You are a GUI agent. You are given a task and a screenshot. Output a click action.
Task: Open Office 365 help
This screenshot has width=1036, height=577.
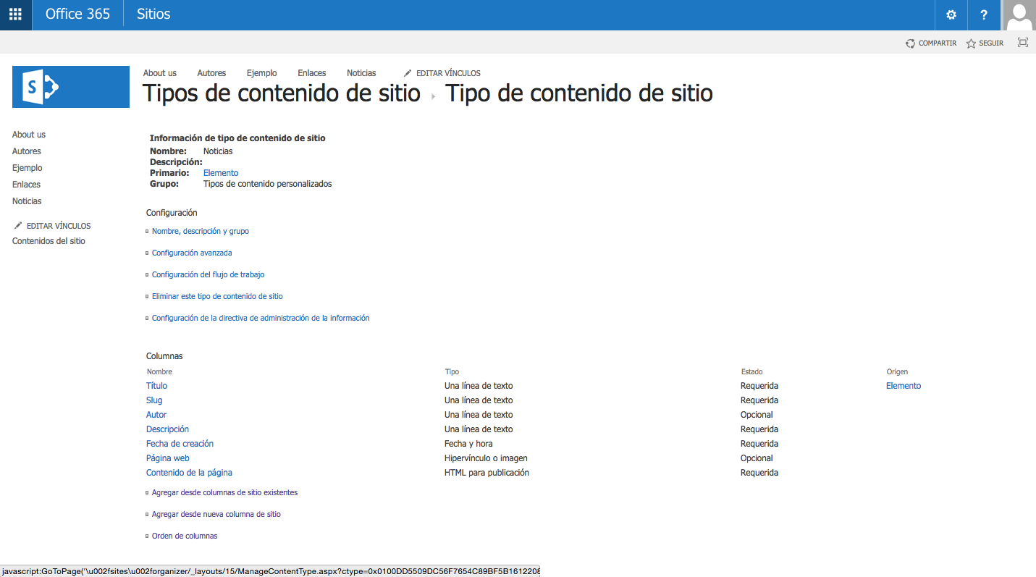click(984, 14)
